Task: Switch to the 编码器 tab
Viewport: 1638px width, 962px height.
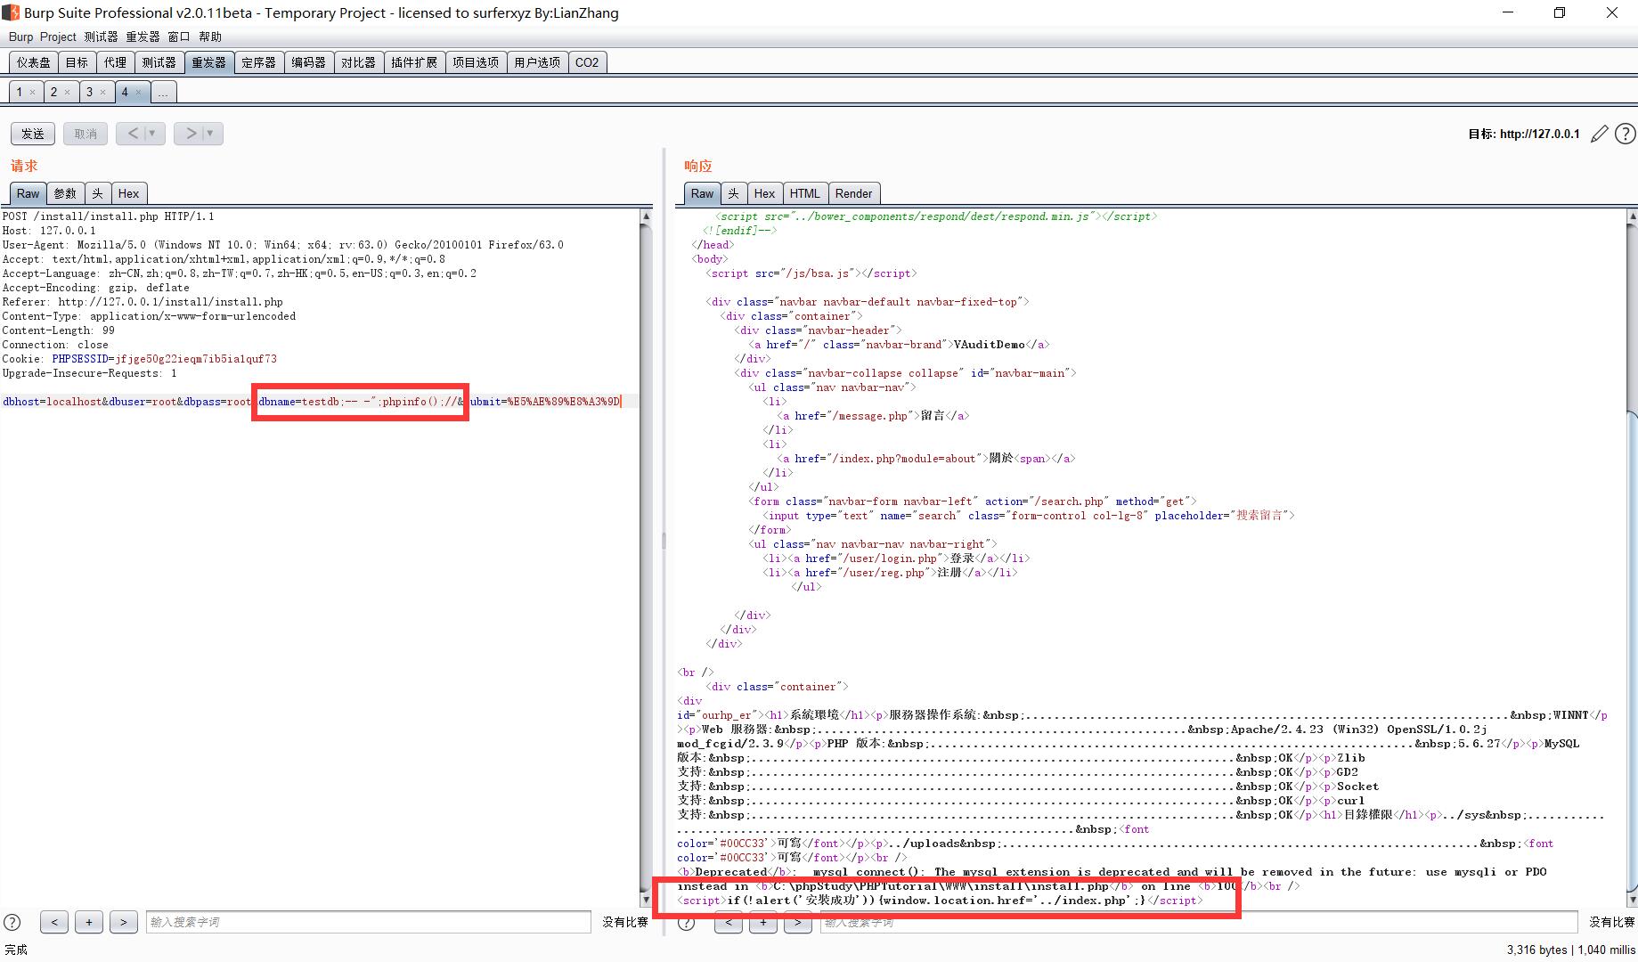Action: coord(308,62)
